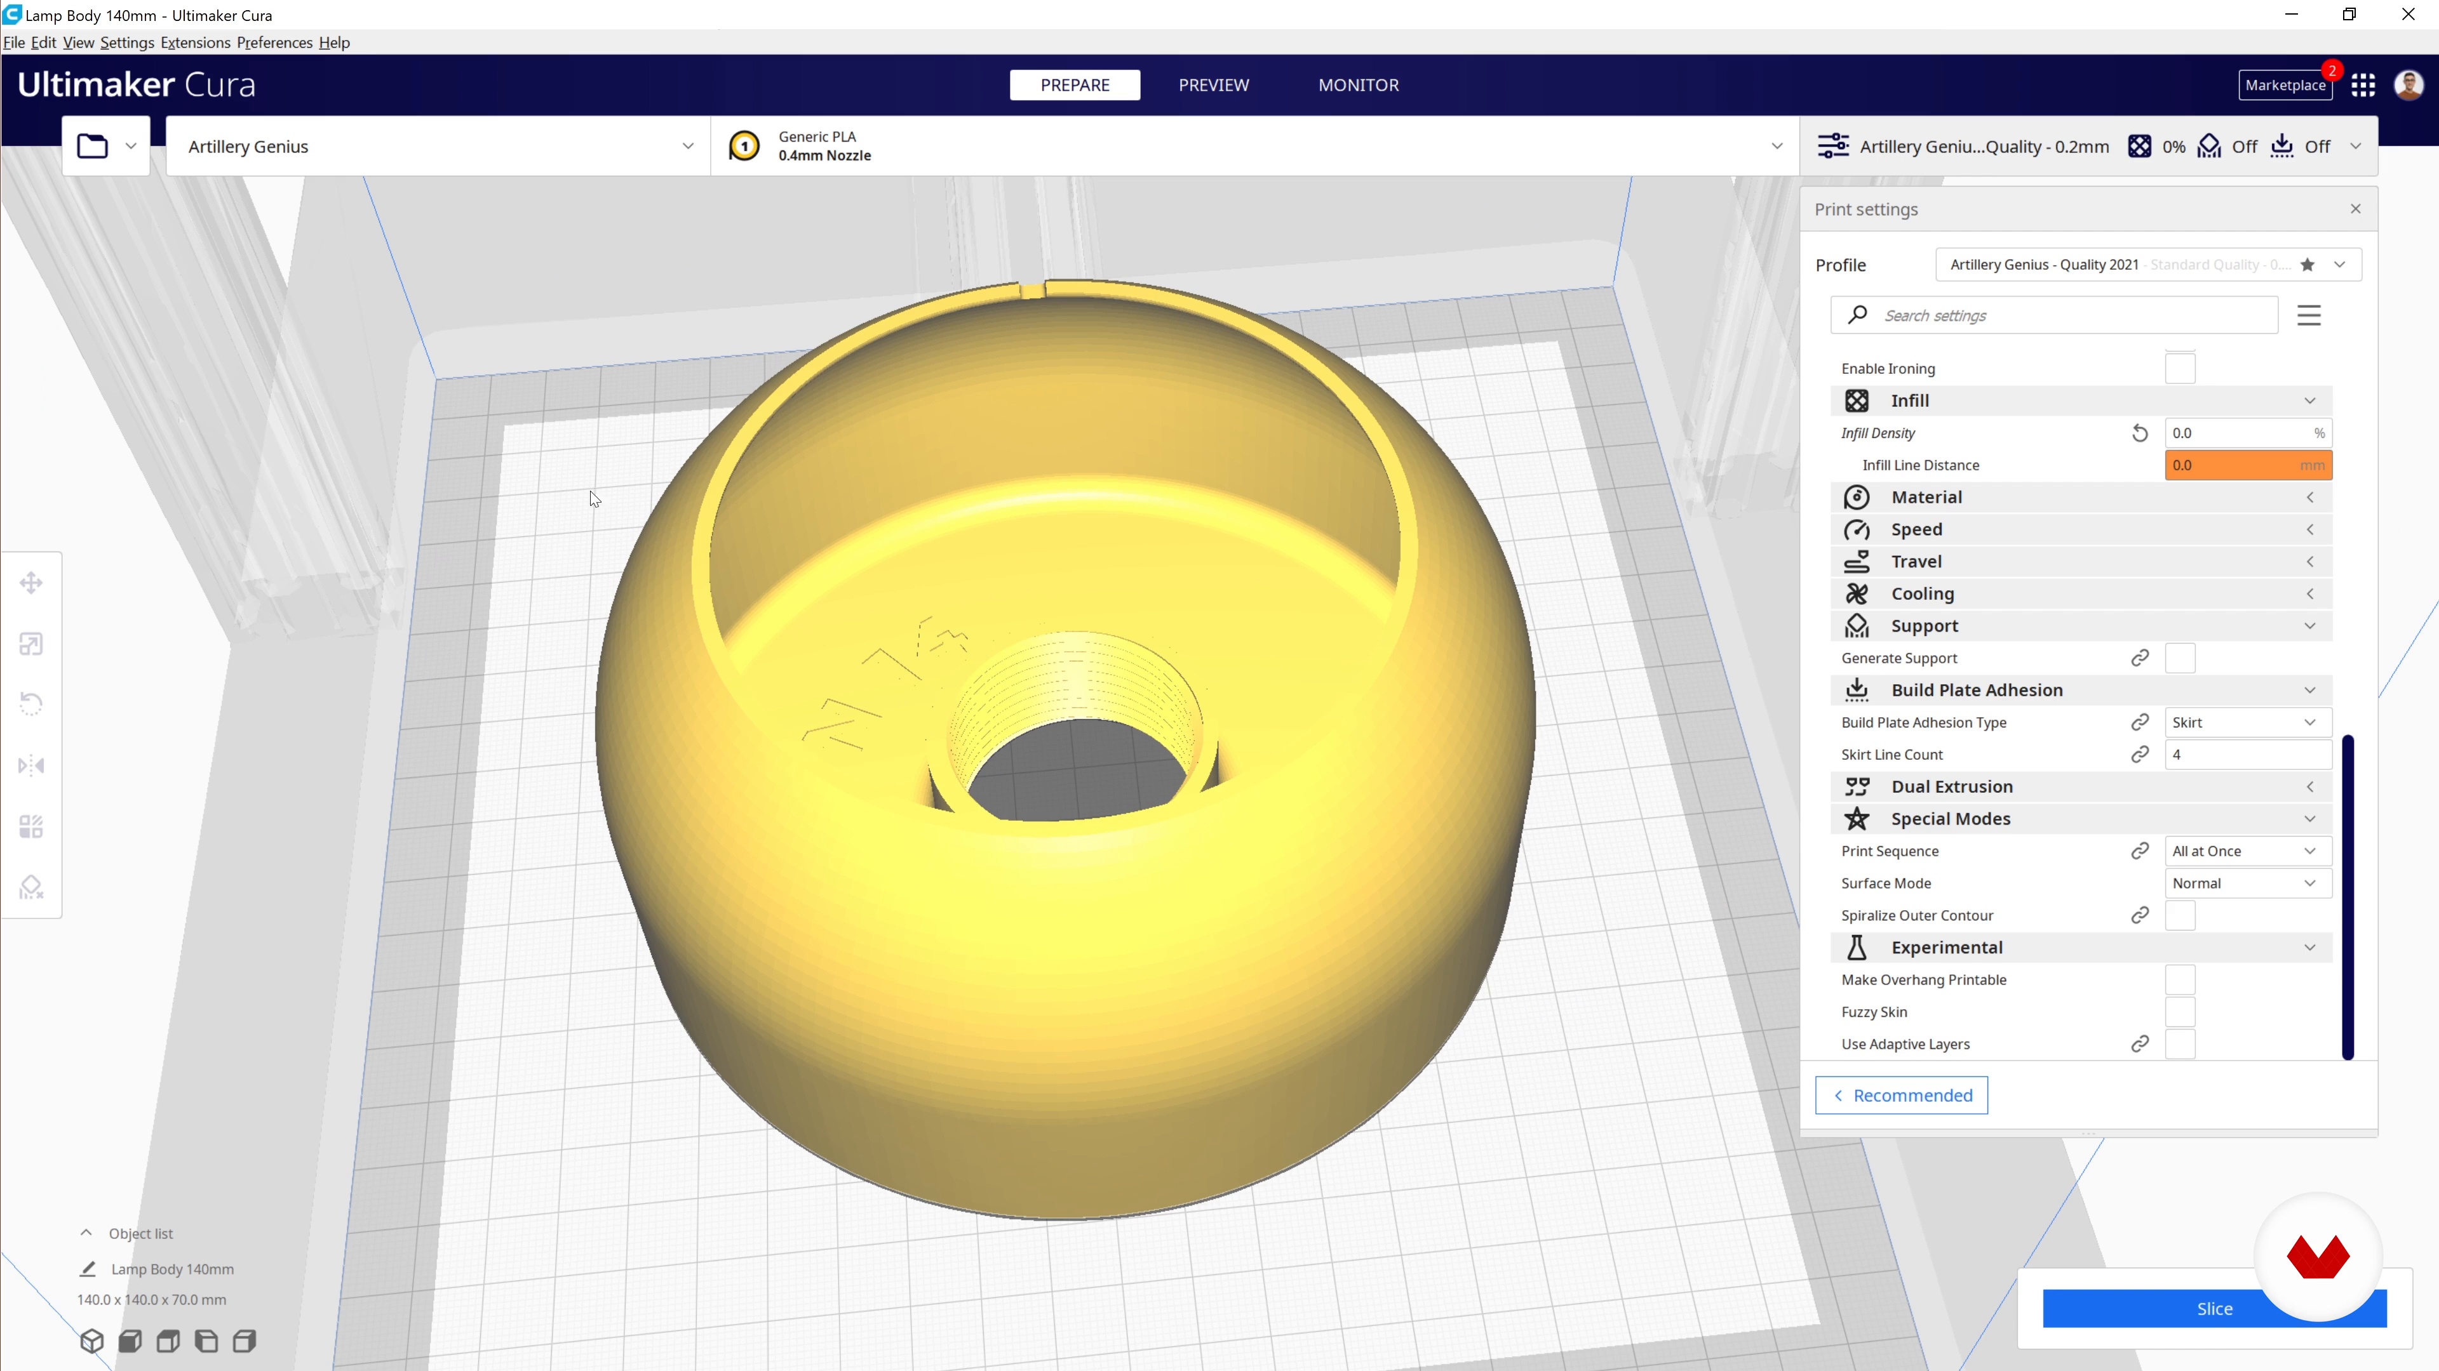Open the application switcher grid icon
The width and height of the screenshot is (2439, 1371).
coord(2363,85)
